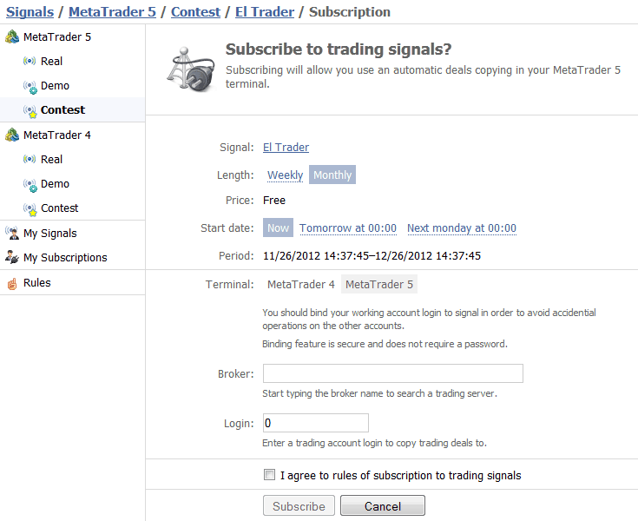Click the MetaTrader 4 sidebar icon

(x=12, y=135)
